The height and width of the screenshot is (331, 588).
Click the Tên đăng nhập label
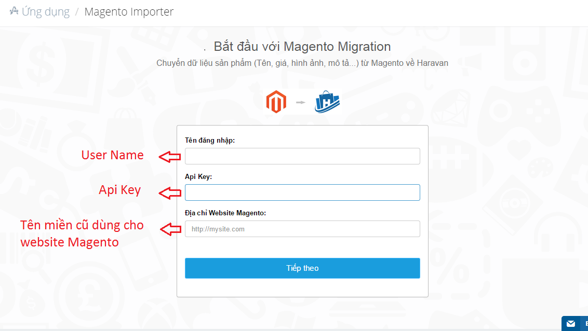pos(210,140)
